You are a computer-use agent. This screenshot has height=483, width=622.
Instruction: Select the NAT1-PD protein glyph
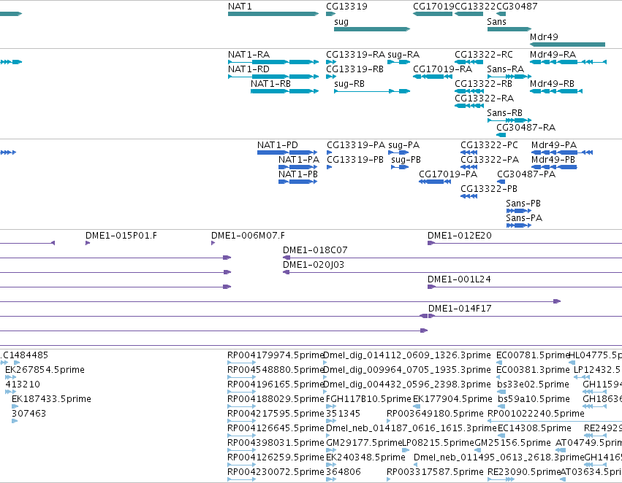click(x=287, y=152)
